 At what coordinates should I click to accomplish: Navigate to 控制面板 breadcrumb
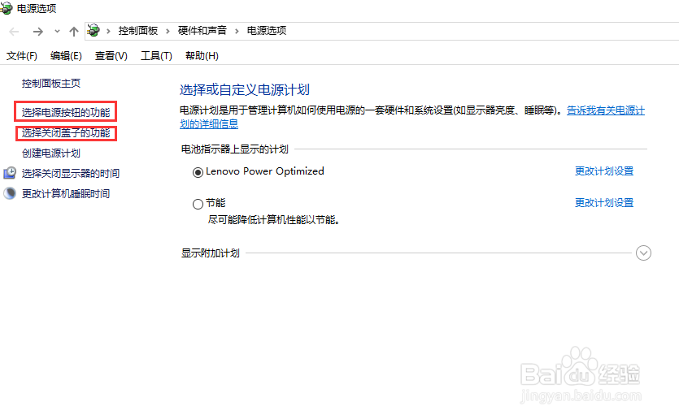pyautogui.click(x=138, y=31)
